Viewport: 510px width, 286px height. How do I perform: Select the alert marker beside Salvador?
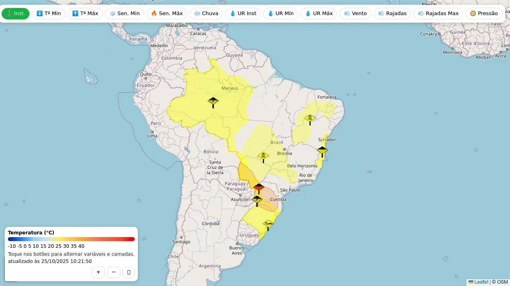point(322,151)
